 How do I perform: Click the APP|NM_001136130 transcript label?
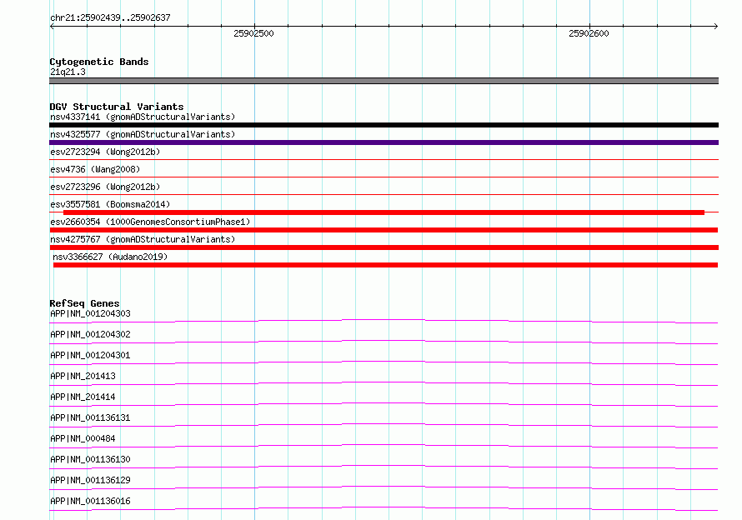click(90, 459)
